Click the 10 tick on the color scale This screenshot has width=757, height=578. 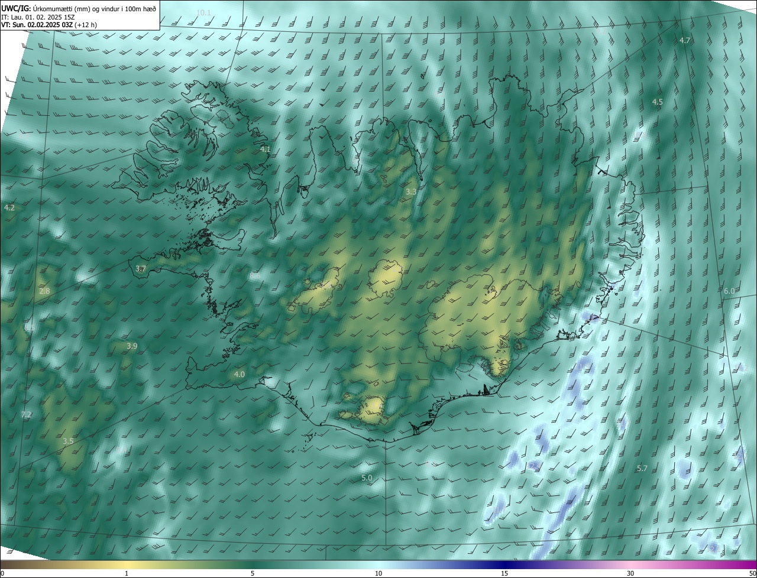[378, 573]
